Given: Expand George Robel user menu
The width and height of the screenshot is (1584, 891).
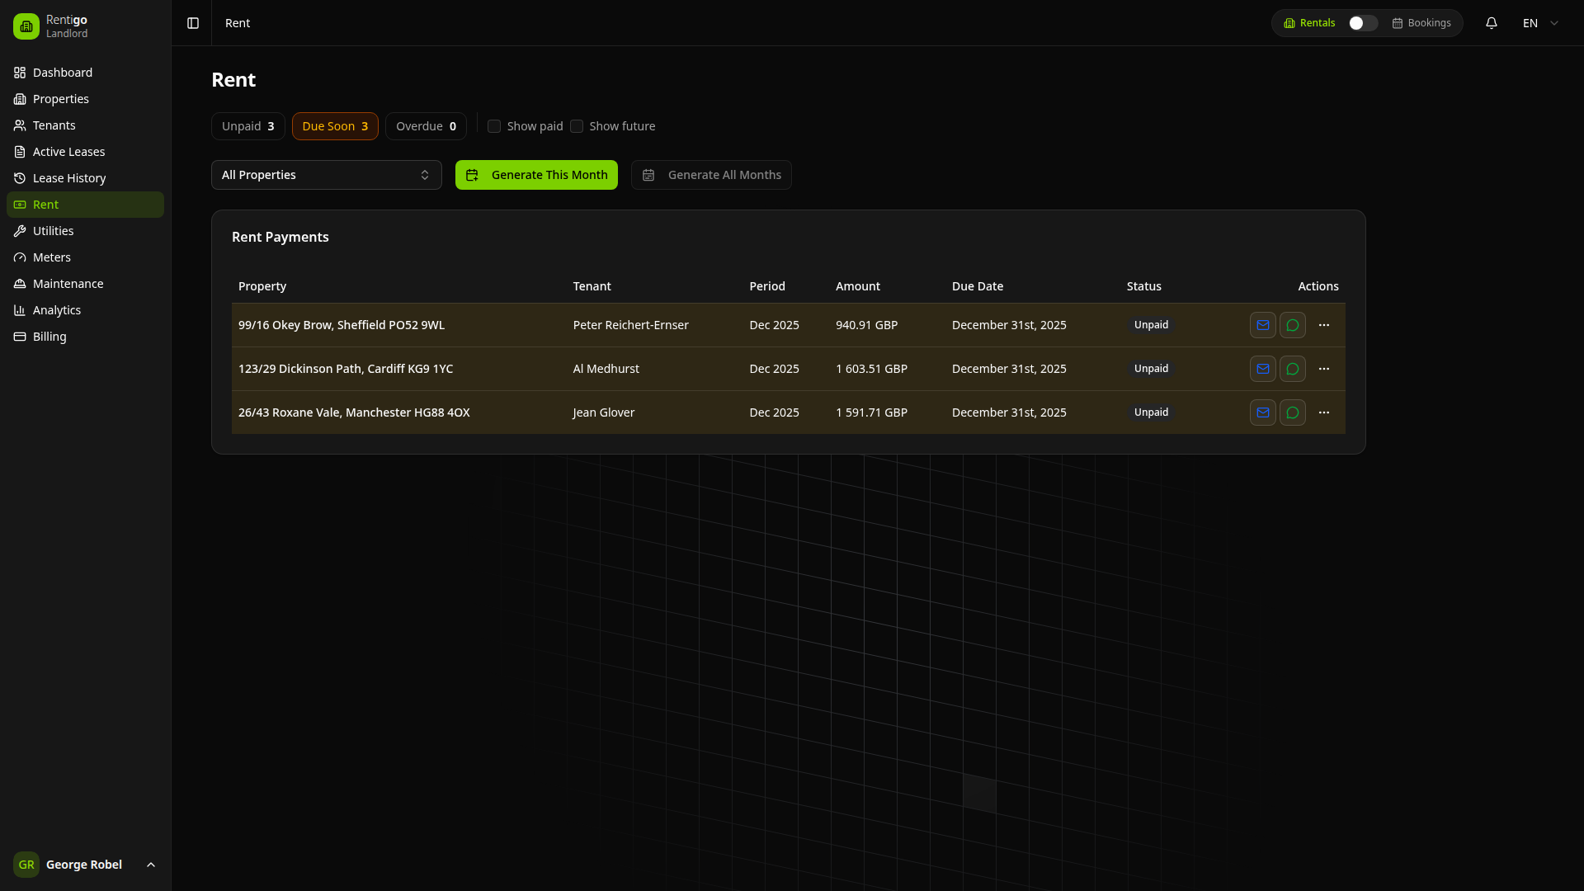Looking at the screenshot, I should (85, 864).
